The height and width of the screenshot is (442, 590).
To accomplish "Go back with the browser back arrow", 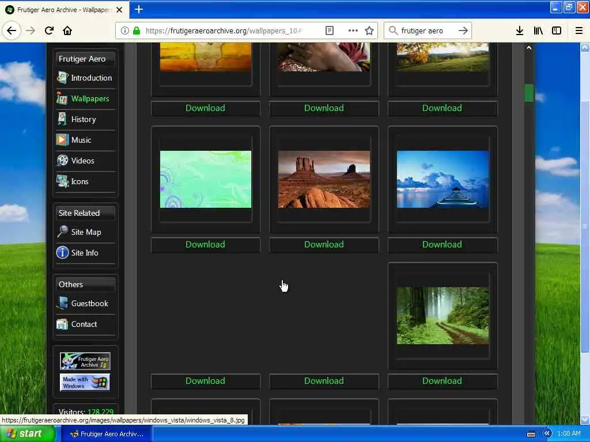I will [x=12, y=31].
